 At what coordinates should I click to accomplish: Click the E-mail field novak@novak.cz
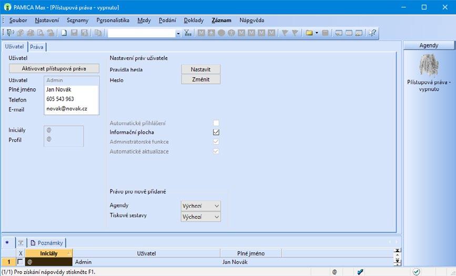tap(71, 109)
